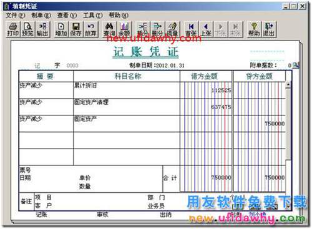Click 资产减少 summary in 固定资产清理 row

[x=31, y=102]
